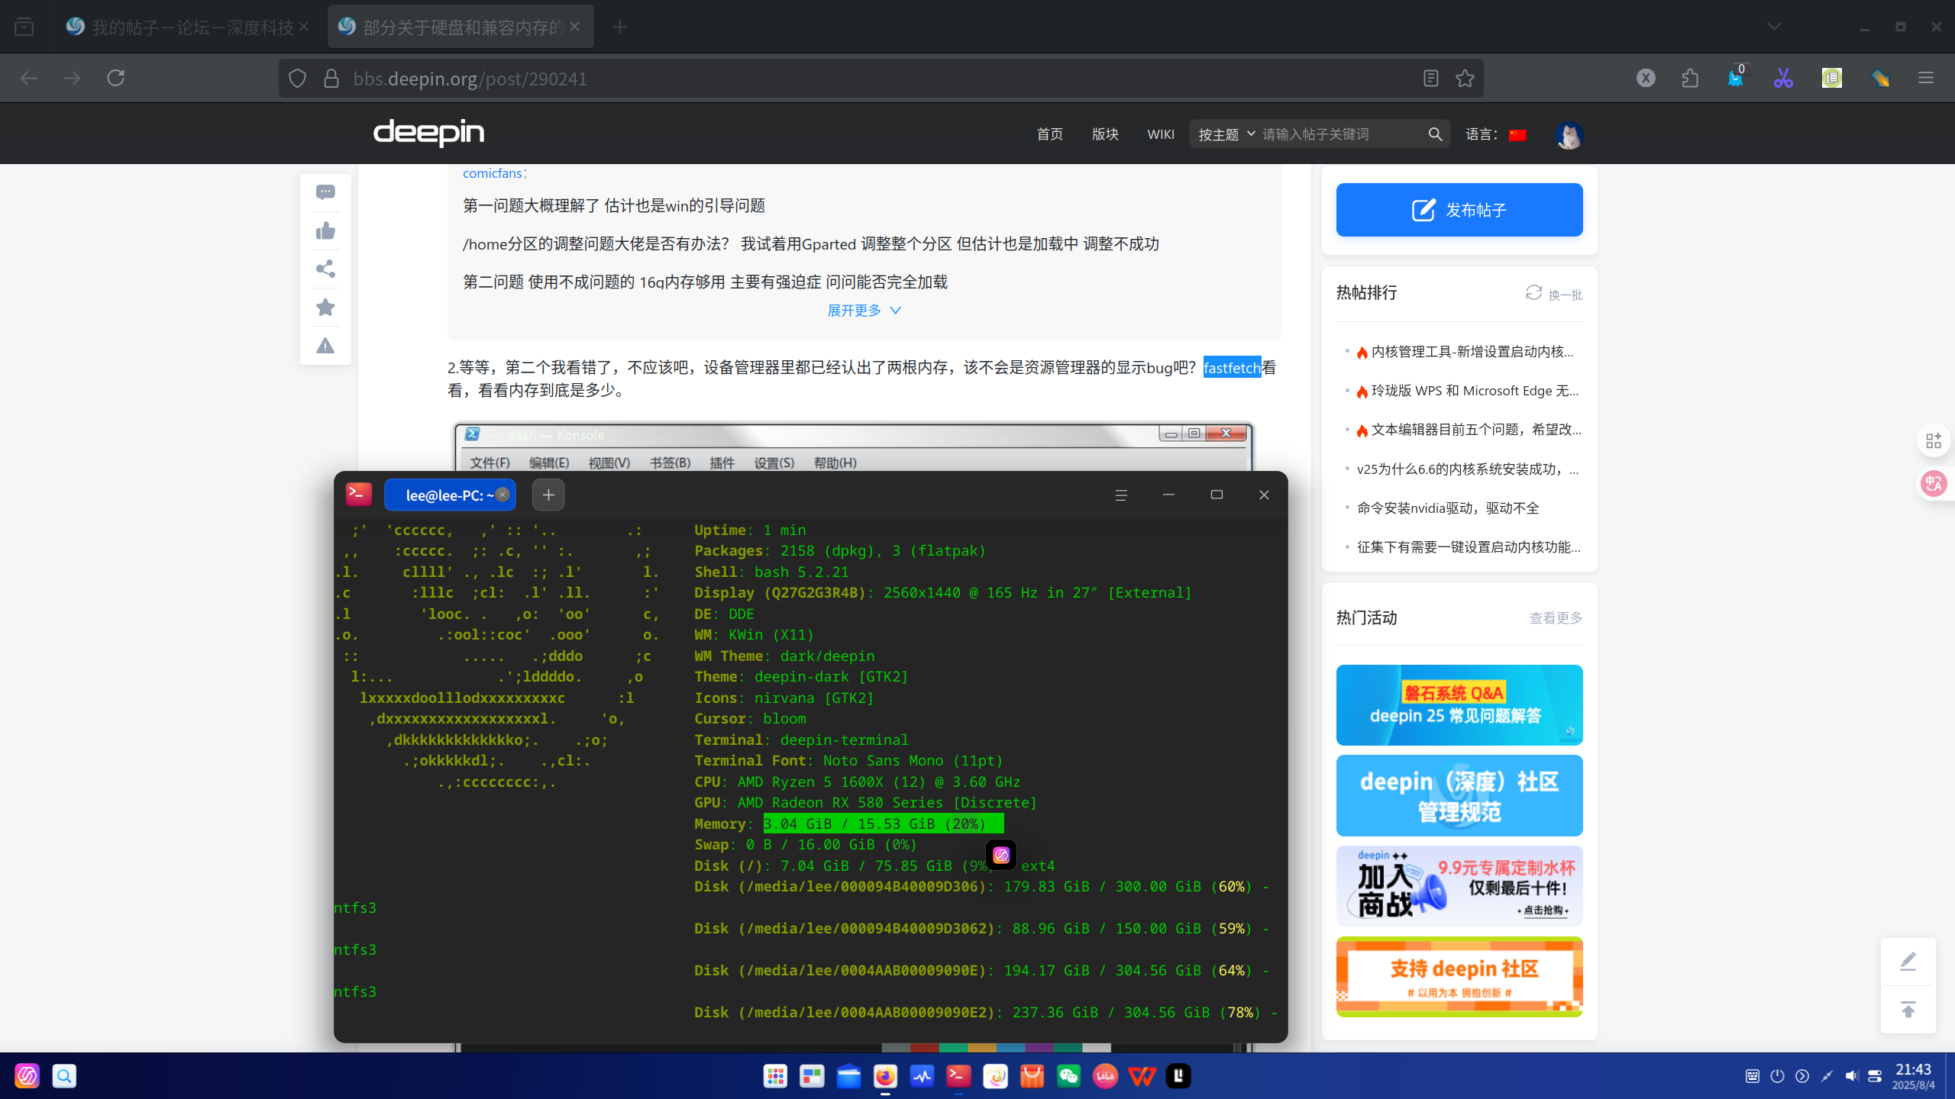
Task: Click the forum search magnifier icon
Action: 1435,134
